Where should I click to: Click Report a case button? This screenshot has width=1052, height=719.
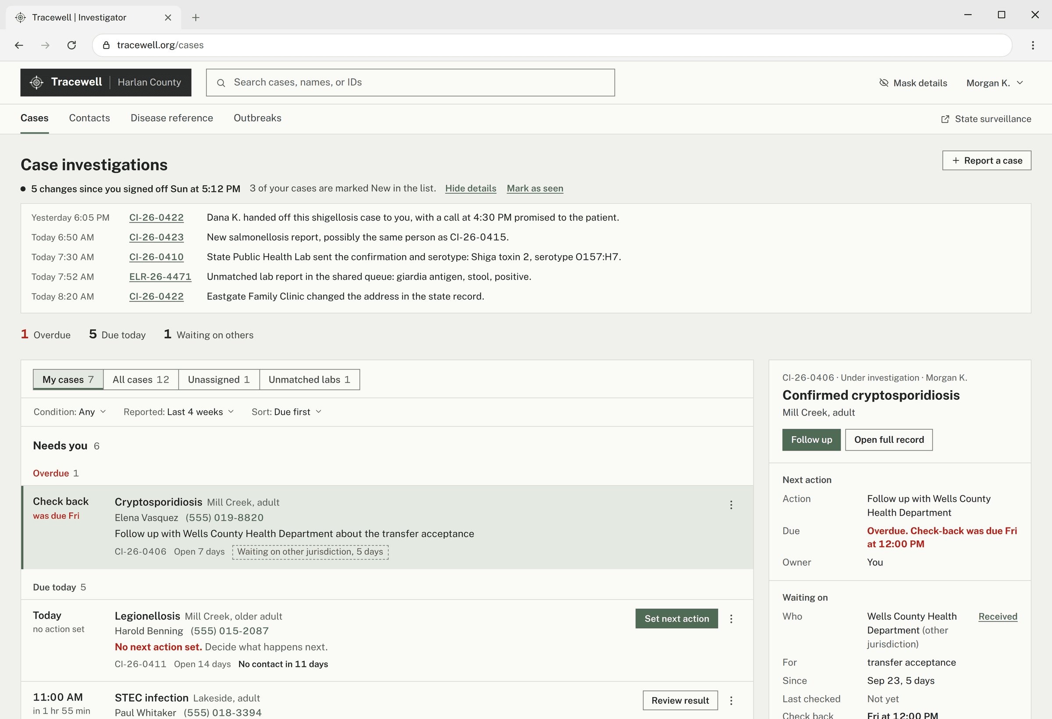(x=987, y=161)
